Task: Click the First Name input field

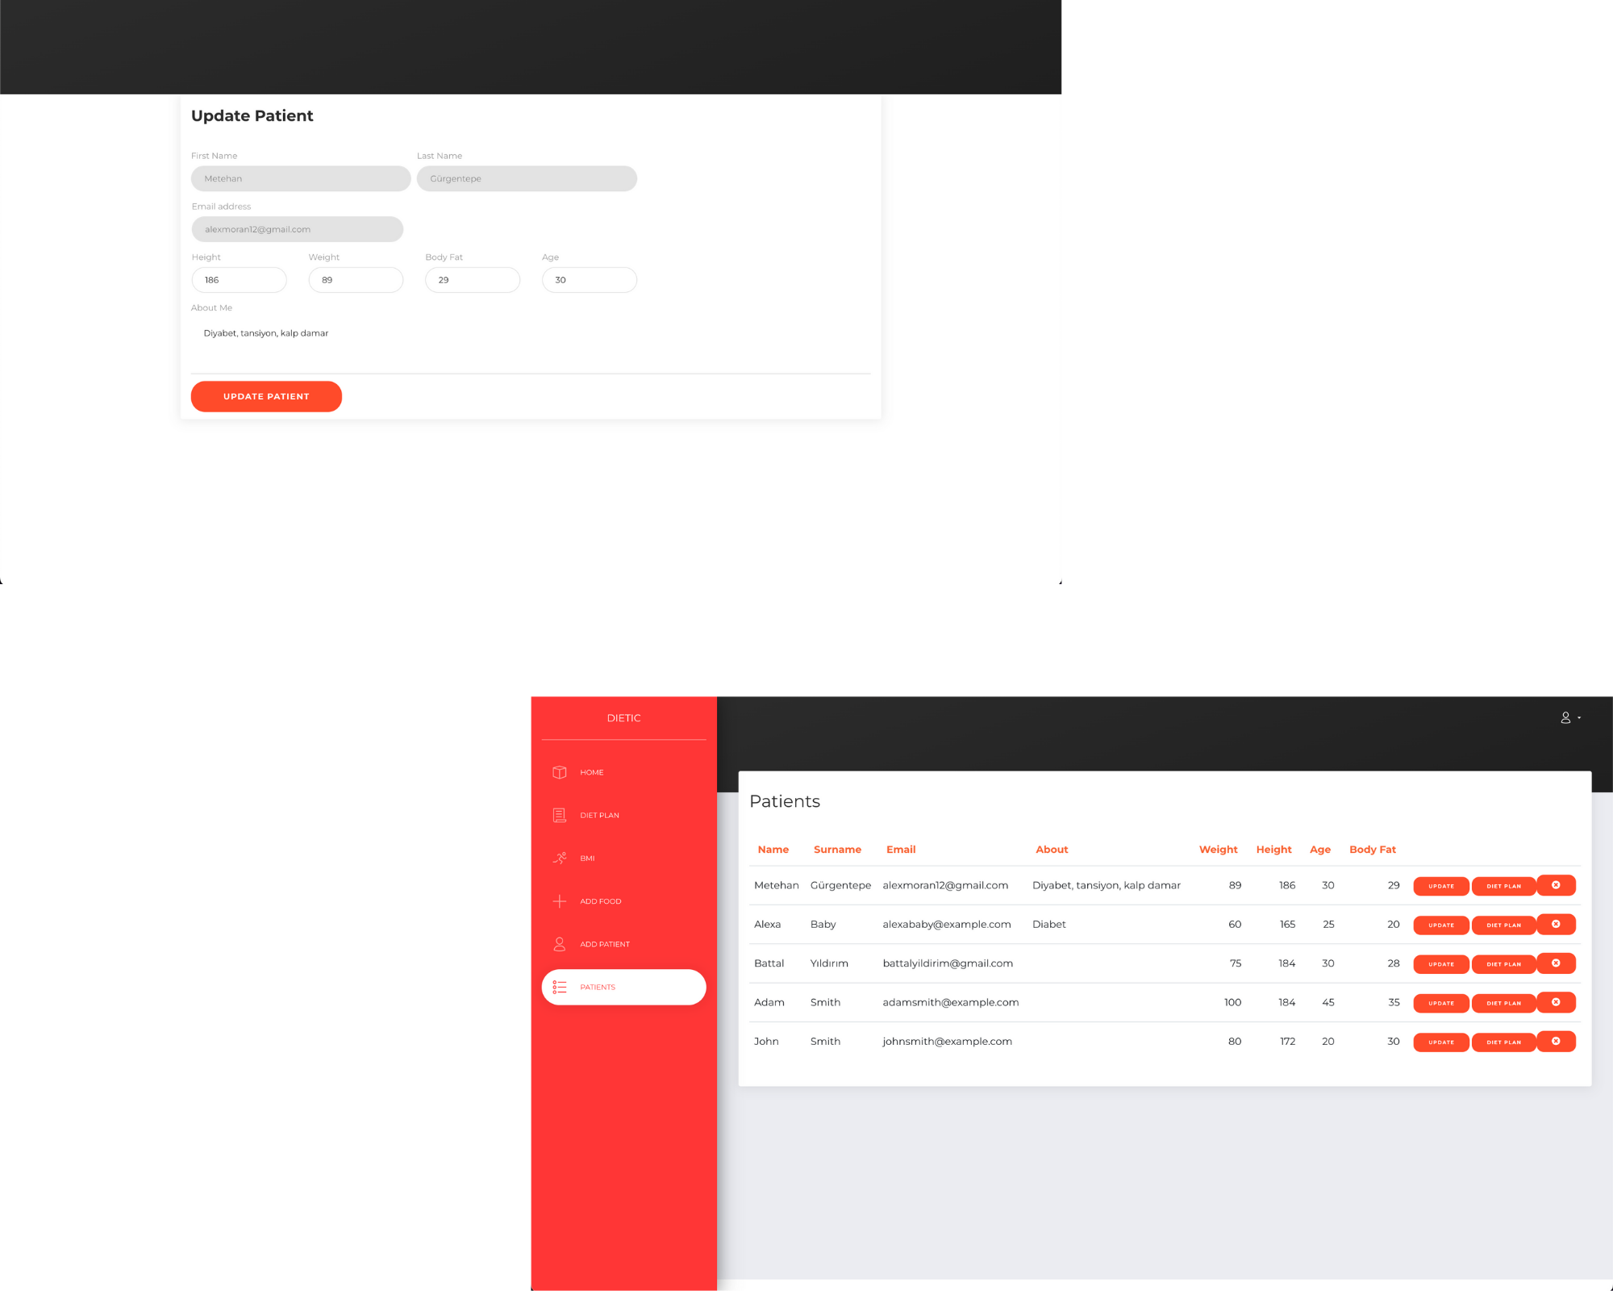Action: (x=300, y=178)
